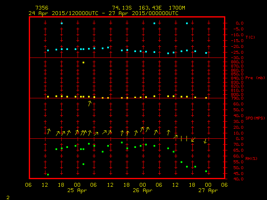The height and width of the screenshot is (200, 267).
Task: Click the 25 Apr date label
Action: click(78, 190)
